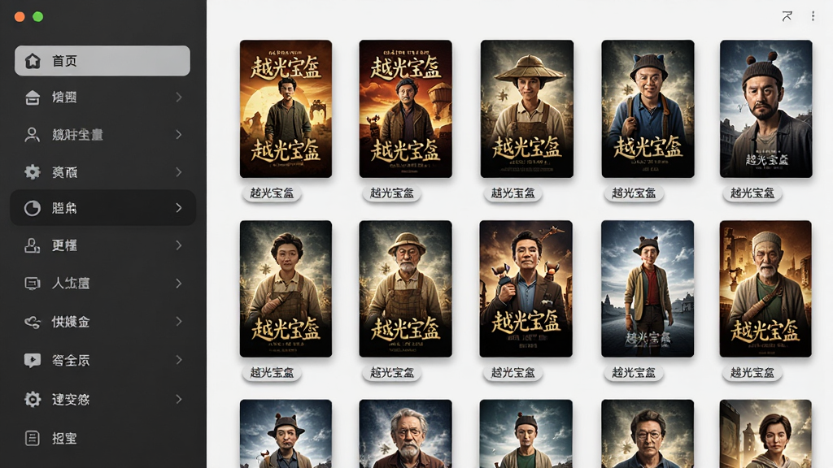Click title label under pom-pom beanie poster
This screenshot has width=833, height=468.
[752, 193]
